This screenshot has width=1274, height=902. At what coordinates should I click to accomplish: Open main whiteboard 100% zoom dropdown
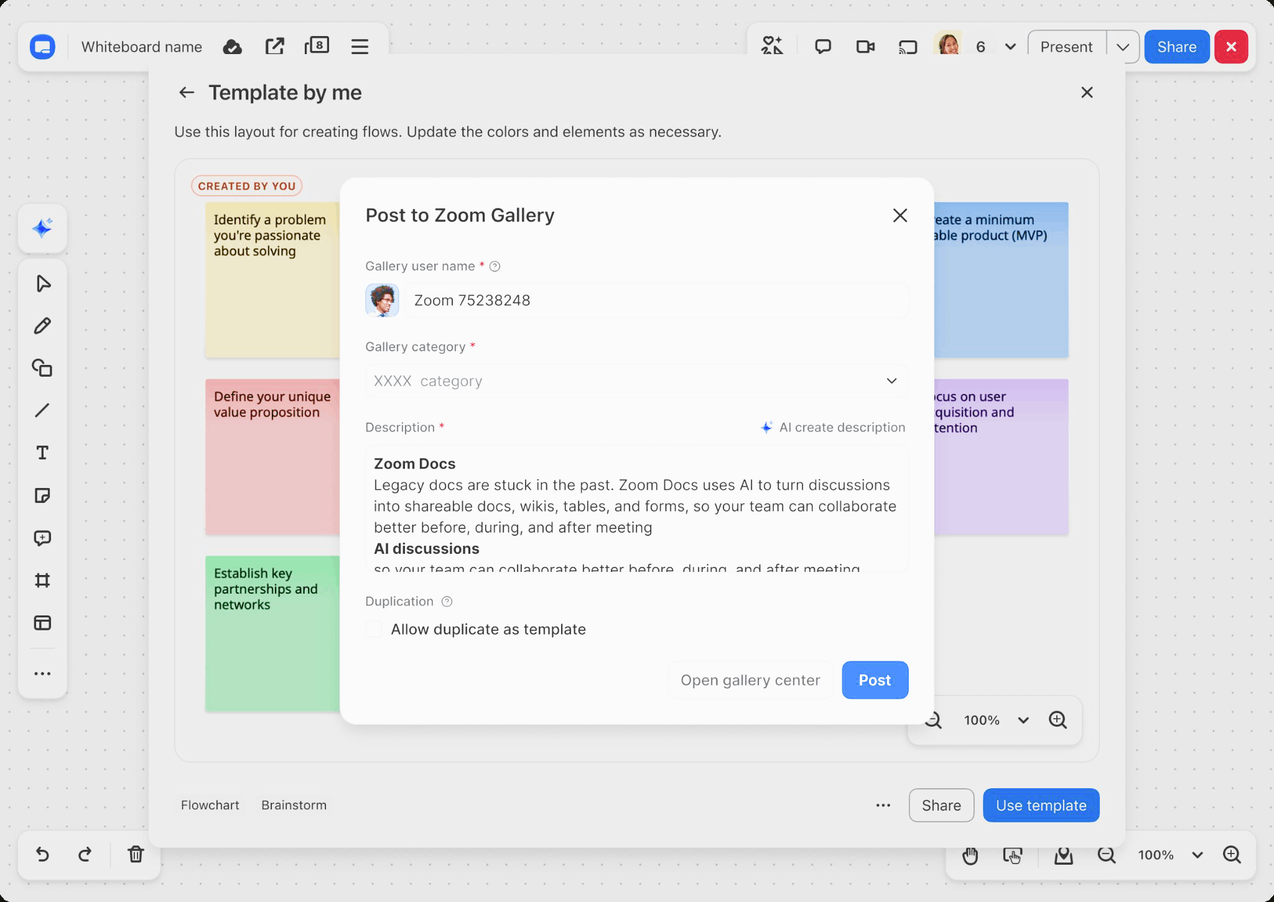pyautogui.click(x=1197, y=855)
